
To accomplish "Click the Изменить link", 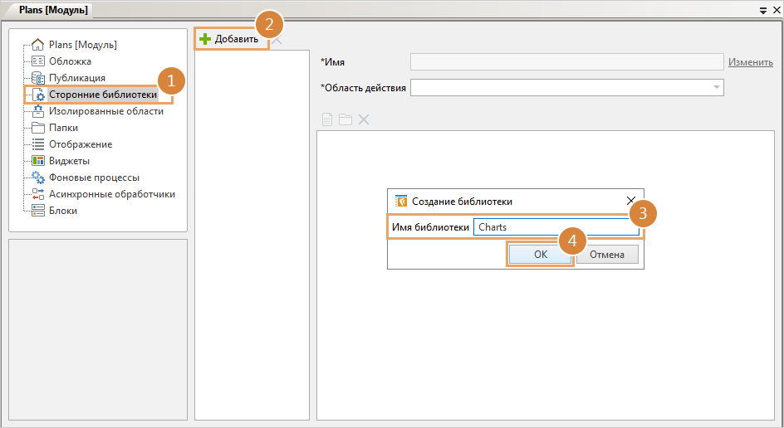I will point(750,62).
